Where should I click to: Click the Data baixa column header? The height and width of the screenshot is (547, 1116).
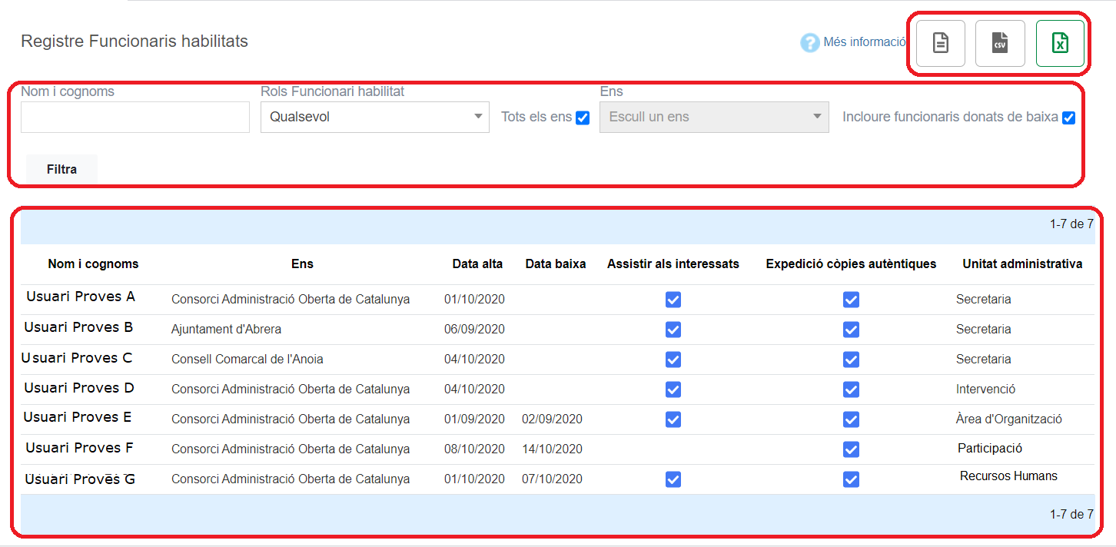pos(556,264)
